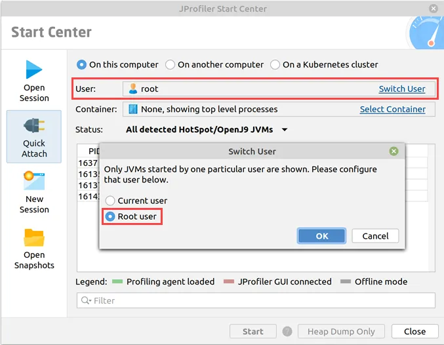This screenshot has width=444, height=345.
Task: Click the red JProfiler GUI connected legend swatch
Action: pos(229,281)
